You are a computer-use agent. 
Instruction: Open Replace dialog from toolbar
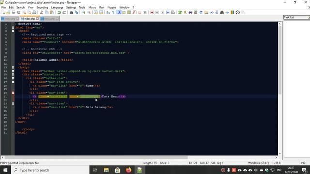(x=77, y=13)
